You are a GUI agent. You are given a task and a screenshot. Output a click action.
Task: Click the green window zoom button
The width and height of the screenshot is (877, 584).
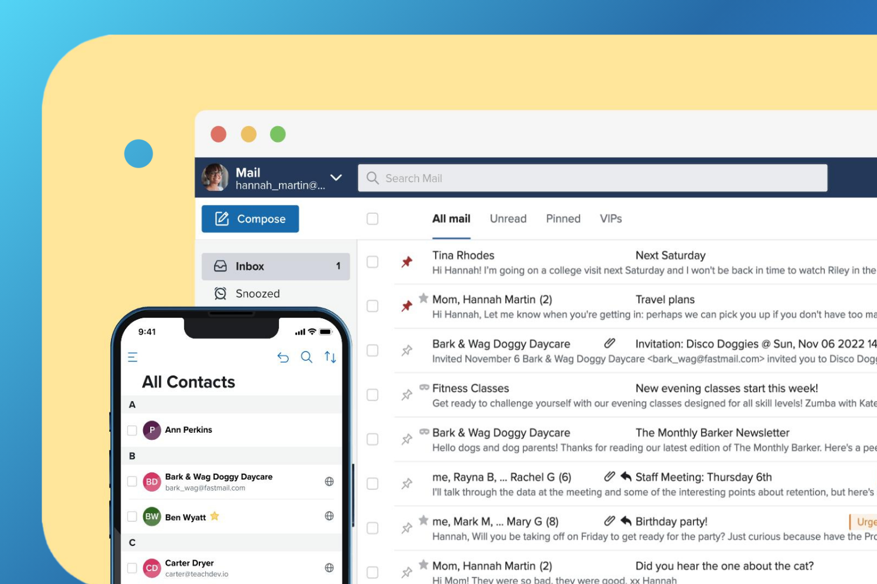[x=278, y=134]
